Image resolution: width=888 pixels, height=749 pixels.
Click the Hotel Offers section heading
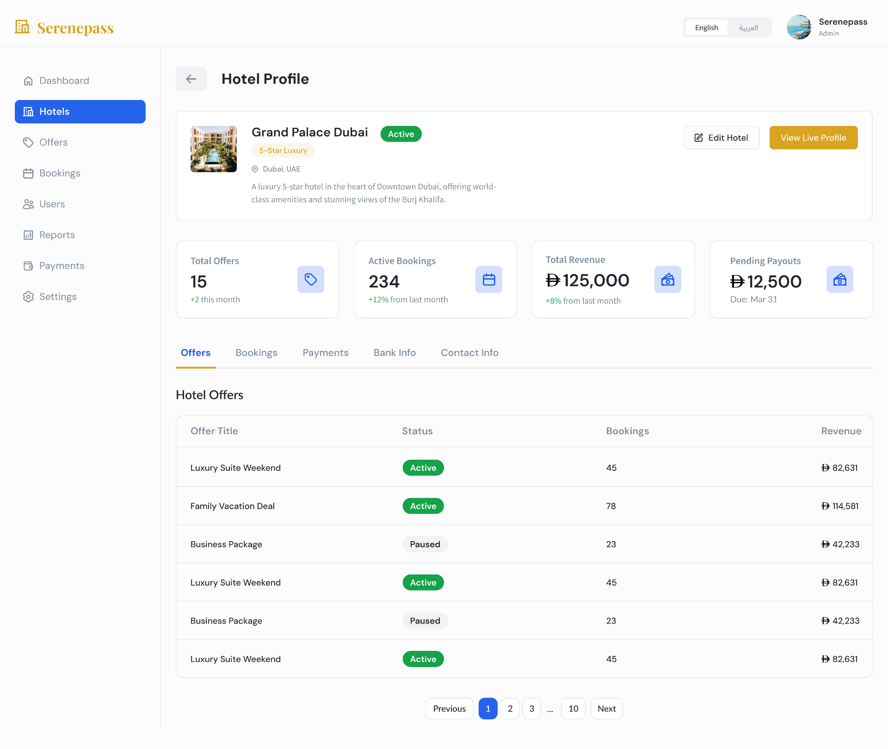(210, 395)
